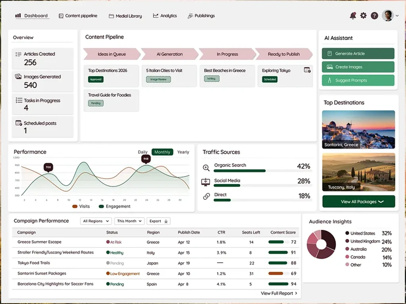Click the Generate Article button
The height and width of the screenshot is (304, 406).
point(358,53)
